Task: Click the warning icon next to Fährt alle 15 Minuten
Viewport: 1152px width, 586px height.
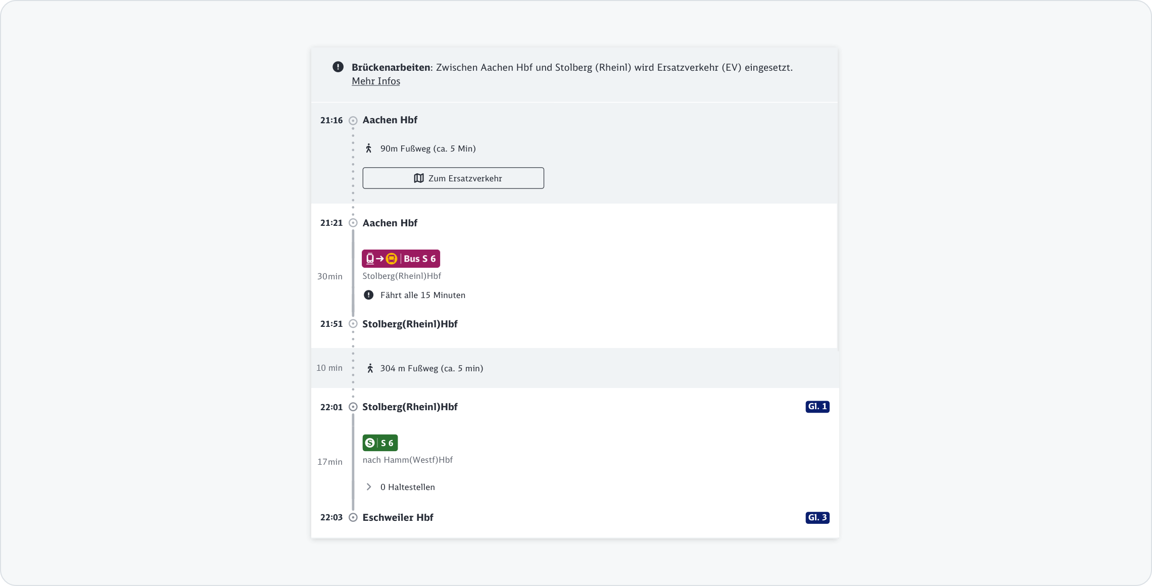Action: point(369,295)
